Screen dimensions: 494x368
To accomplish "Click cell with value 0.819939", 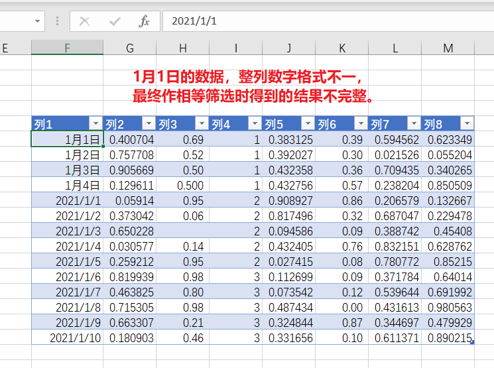I will tap(130, 276).
